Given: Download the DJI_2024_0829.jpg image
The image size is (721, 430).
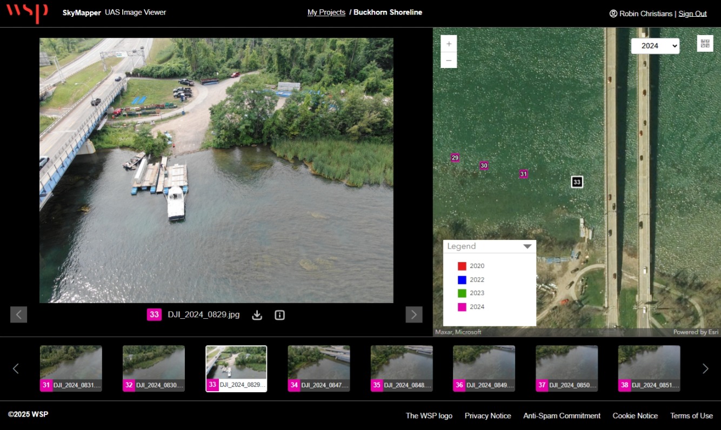Looking at the screenshot, I should 257,315.
